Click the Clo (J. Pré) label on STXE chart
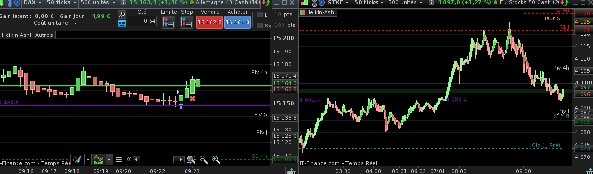Viewport: 593px width, 174px height. point(546,145)
